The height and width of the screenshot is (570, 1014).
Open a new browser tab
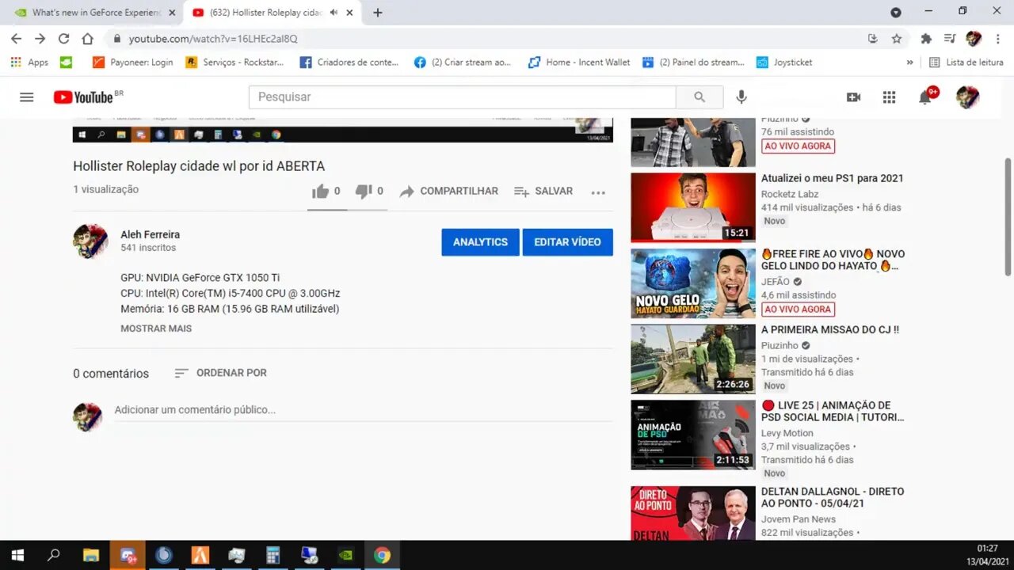[x=378, y=13]
